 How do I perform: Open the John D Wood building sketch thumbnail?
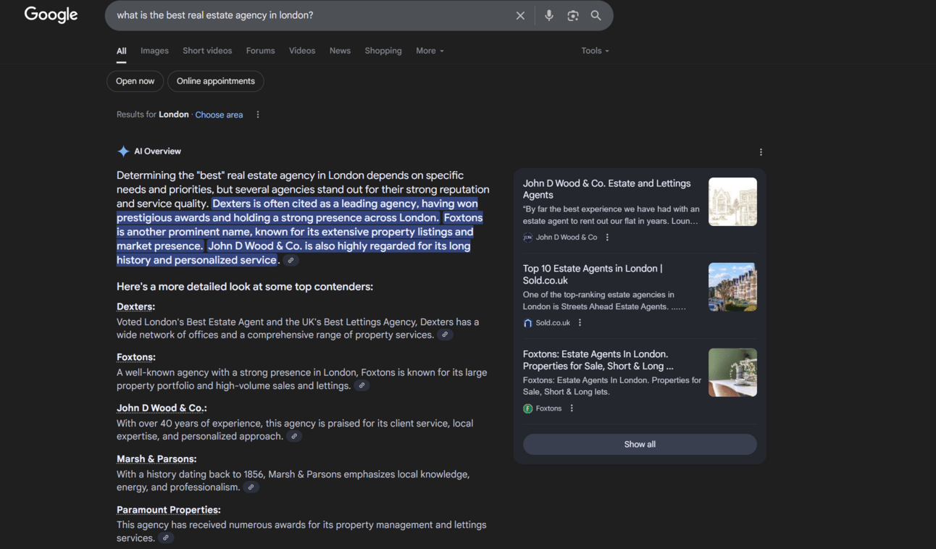(732, 201)
